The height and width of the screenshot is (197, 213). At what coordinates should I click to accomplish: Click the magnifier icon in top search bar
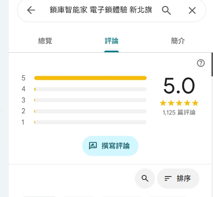coord(166,10)
